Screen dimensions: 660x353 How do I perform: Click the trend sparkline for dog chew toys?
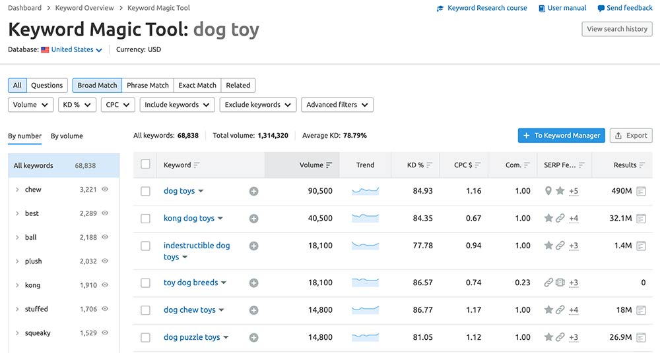pos(365,310)
